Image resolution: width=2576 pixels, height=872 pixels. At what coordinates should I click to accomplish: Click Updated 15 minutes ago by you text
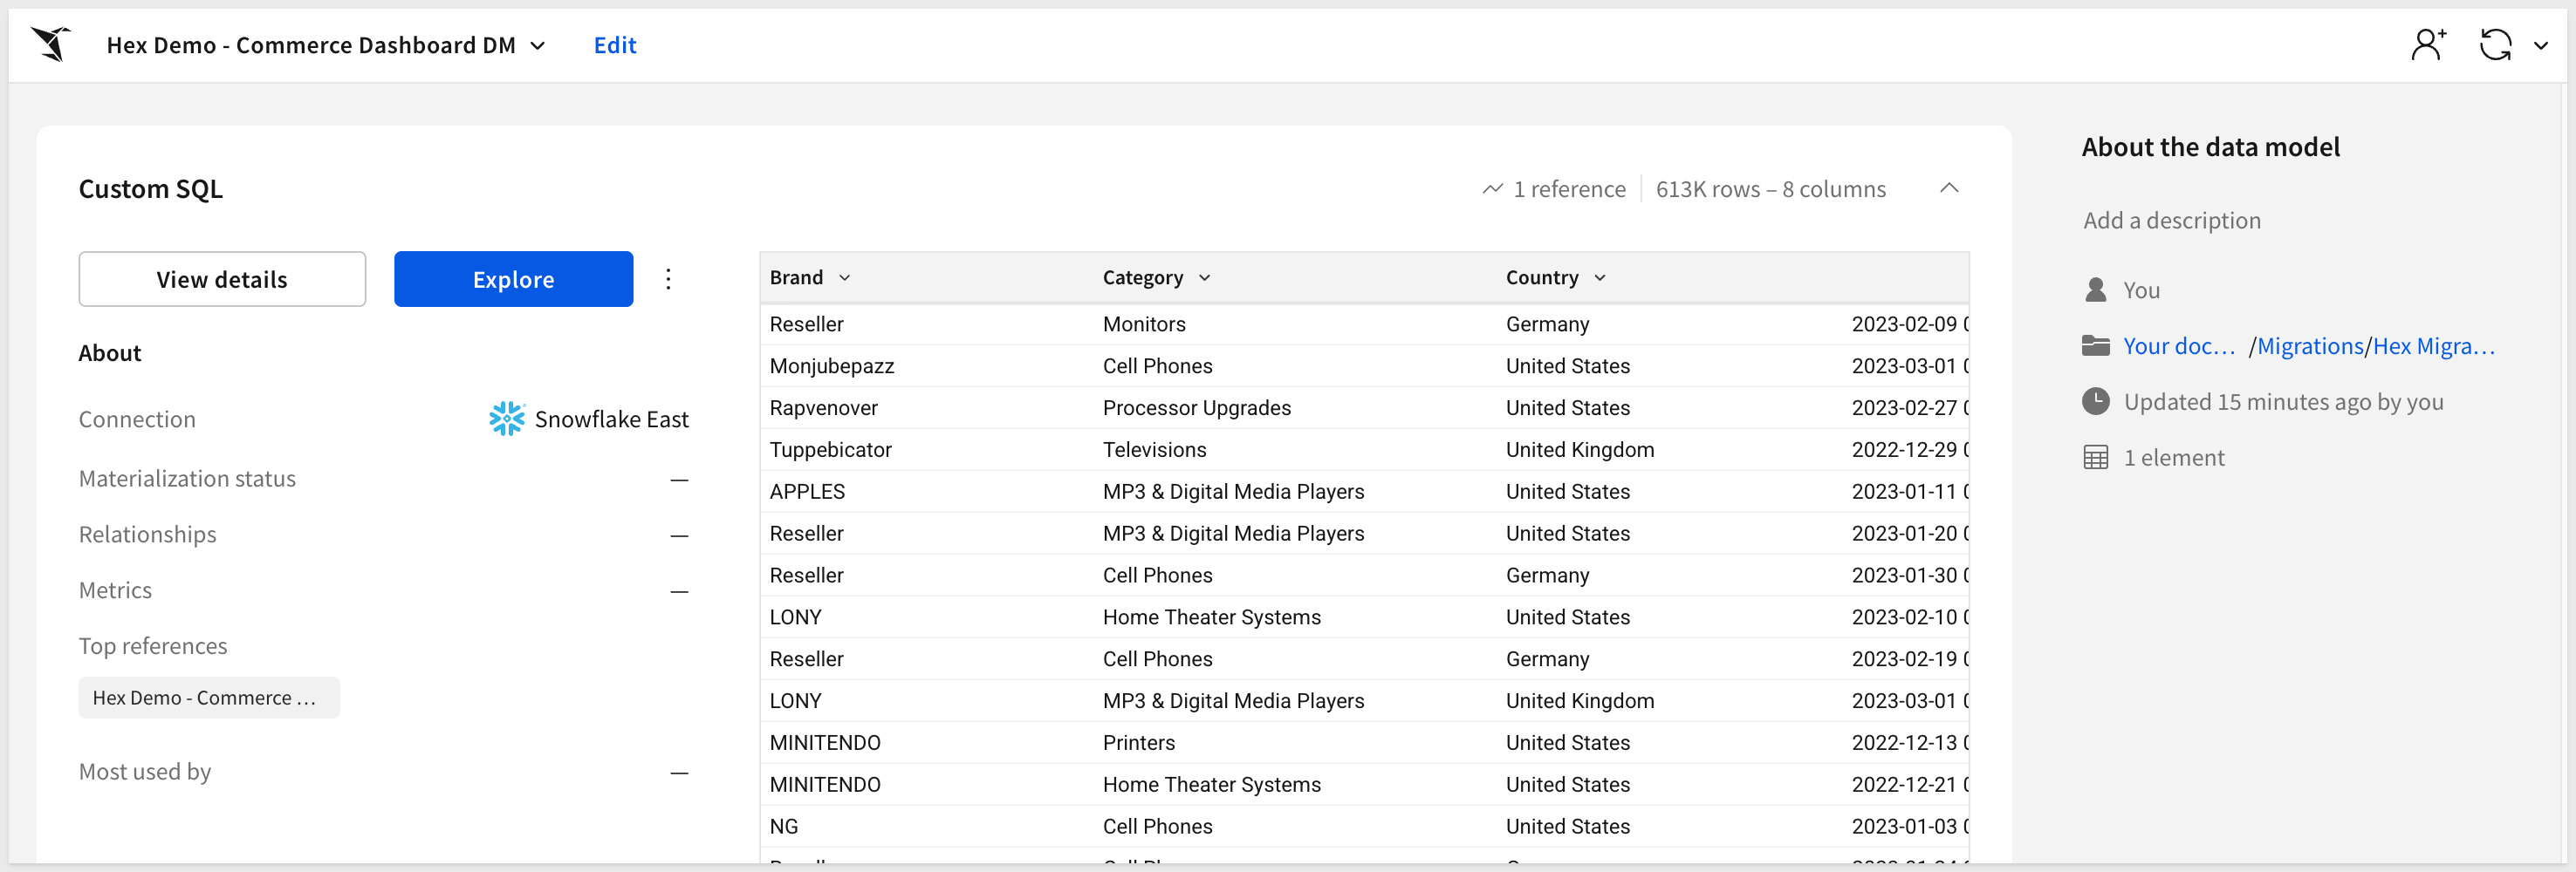pyautogui.click(x=2283, y=401)
